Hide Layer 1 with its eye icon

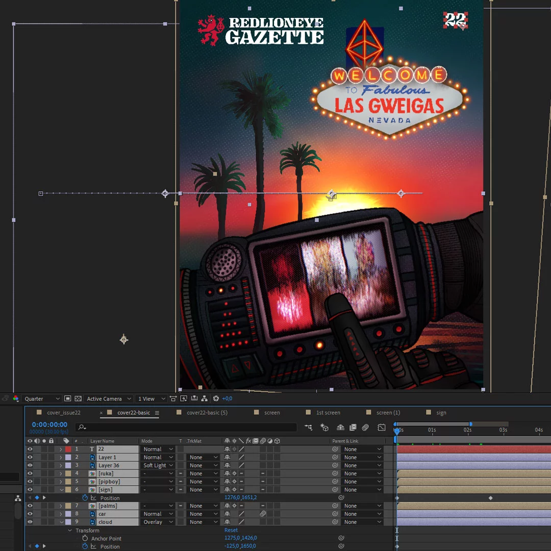click(30, 457)
